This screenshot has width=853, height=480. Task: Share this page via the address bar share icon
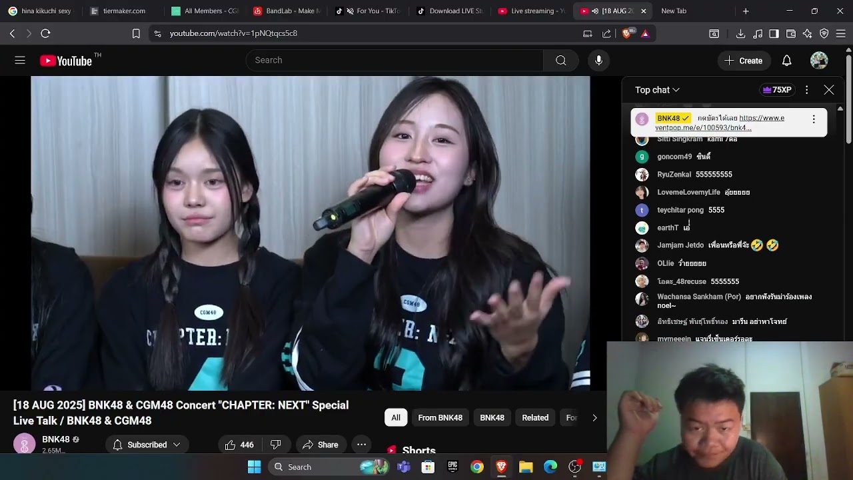pyautogui.click(x=606, y=33)
